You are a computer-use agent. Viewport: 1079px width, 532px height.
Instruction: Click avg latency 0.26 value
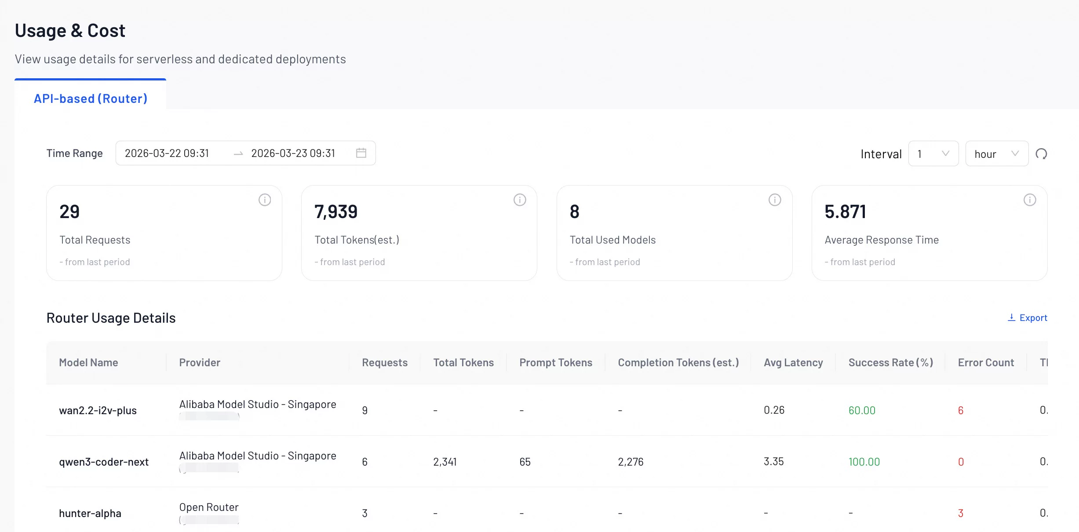[x=774, y=410]
